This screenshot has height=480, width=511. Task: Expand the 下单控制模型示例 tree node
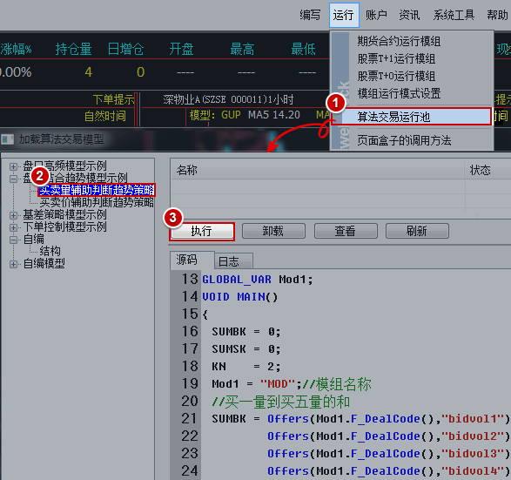click(x=13, y=227)
